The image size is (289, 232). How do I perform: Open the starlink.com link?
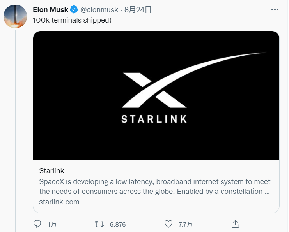[x=59, y=202]
